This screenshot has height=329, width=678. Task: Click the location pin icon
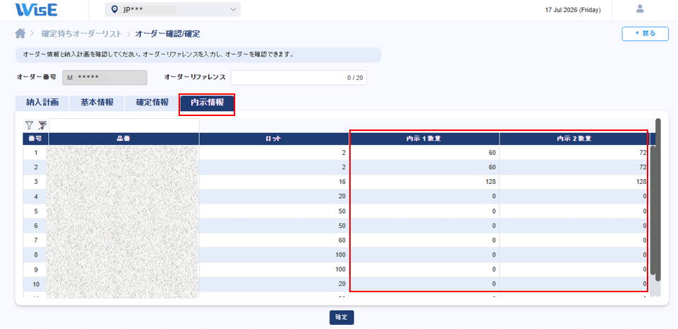tap(114, 9)
